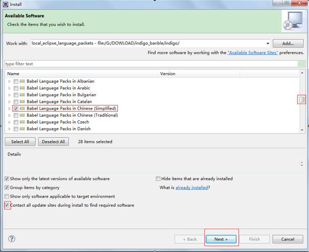Click the Select All button
309x252 pixels.
coord(20,141)
